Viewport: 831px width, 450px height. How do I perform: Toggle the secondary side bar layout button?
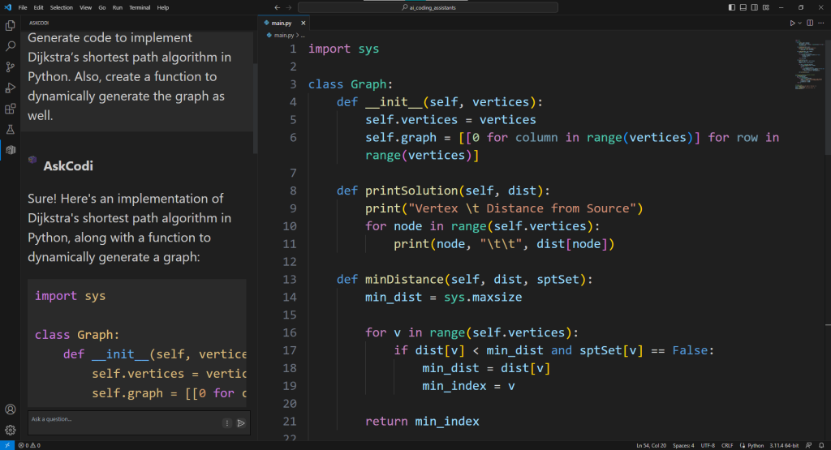click(x=755, y=7)
